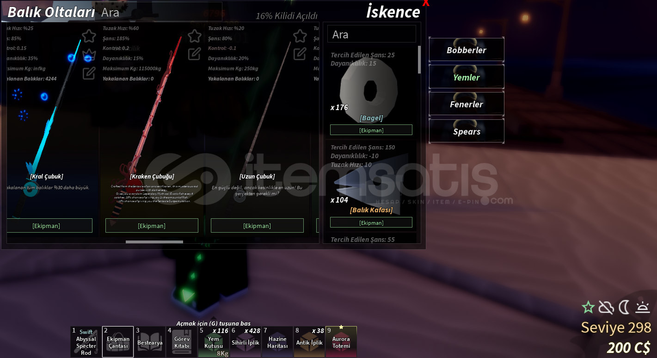Switch to the Fenerler category

tap(466, 104)
